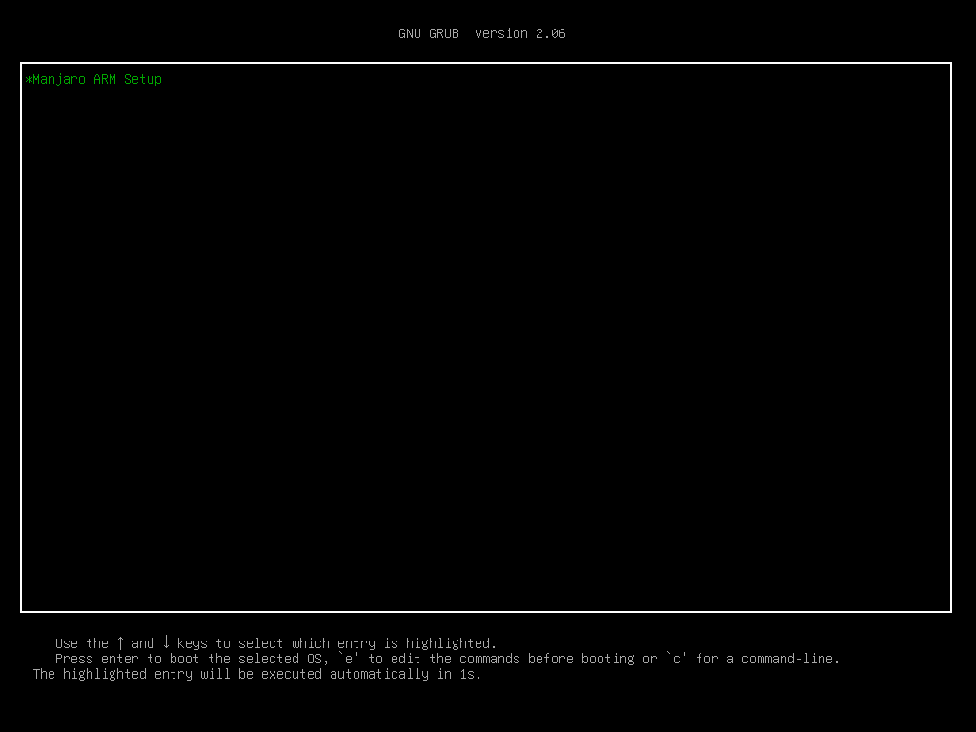The image size is (976, 732).
Task: Click the 'Press enter to boot the selected OS' line
Action: (x=447, y=659)
